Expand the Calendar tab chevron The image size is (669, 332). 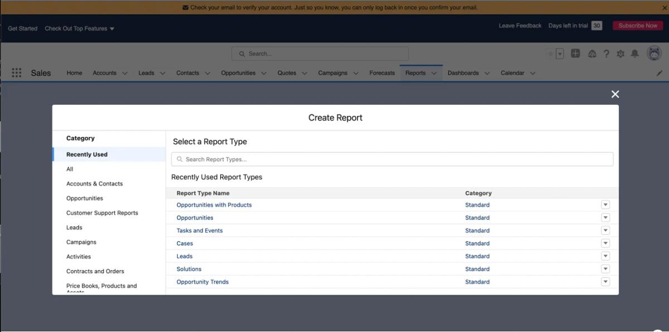[532, 73]
